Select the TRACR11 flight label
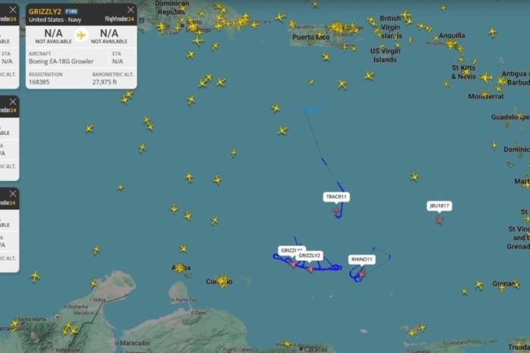The width and height of the screenshot is (530, 353). tap(337, 197)
